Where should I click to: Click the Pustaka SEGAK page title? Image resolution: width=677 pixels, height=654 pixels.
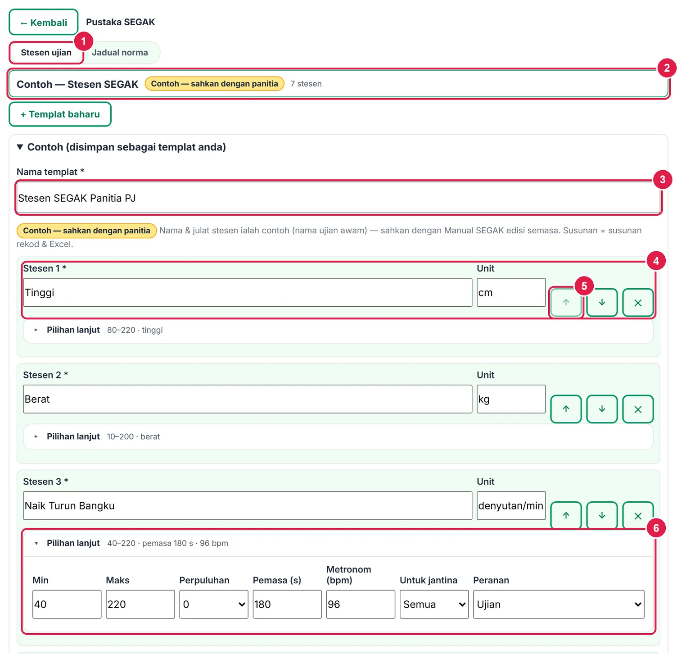tap(121, 22)
